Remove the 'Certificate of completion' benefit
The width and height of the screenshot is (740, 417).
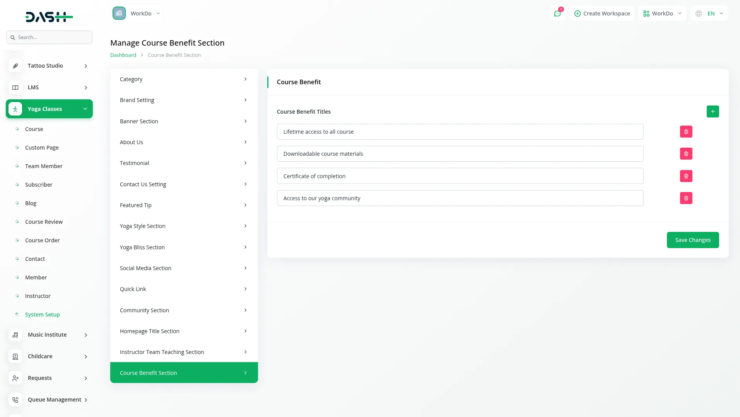point(686,176)
